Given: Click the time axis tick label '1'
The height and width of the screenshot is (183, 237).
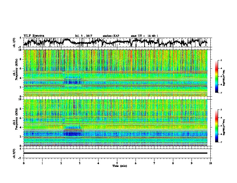Looking at the screenshot, I should 42,163.
